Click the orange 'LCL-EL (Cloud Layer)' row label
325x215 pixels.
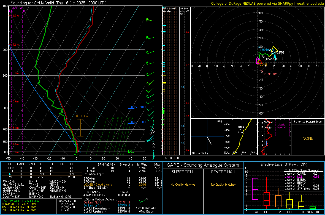point(97,185)
